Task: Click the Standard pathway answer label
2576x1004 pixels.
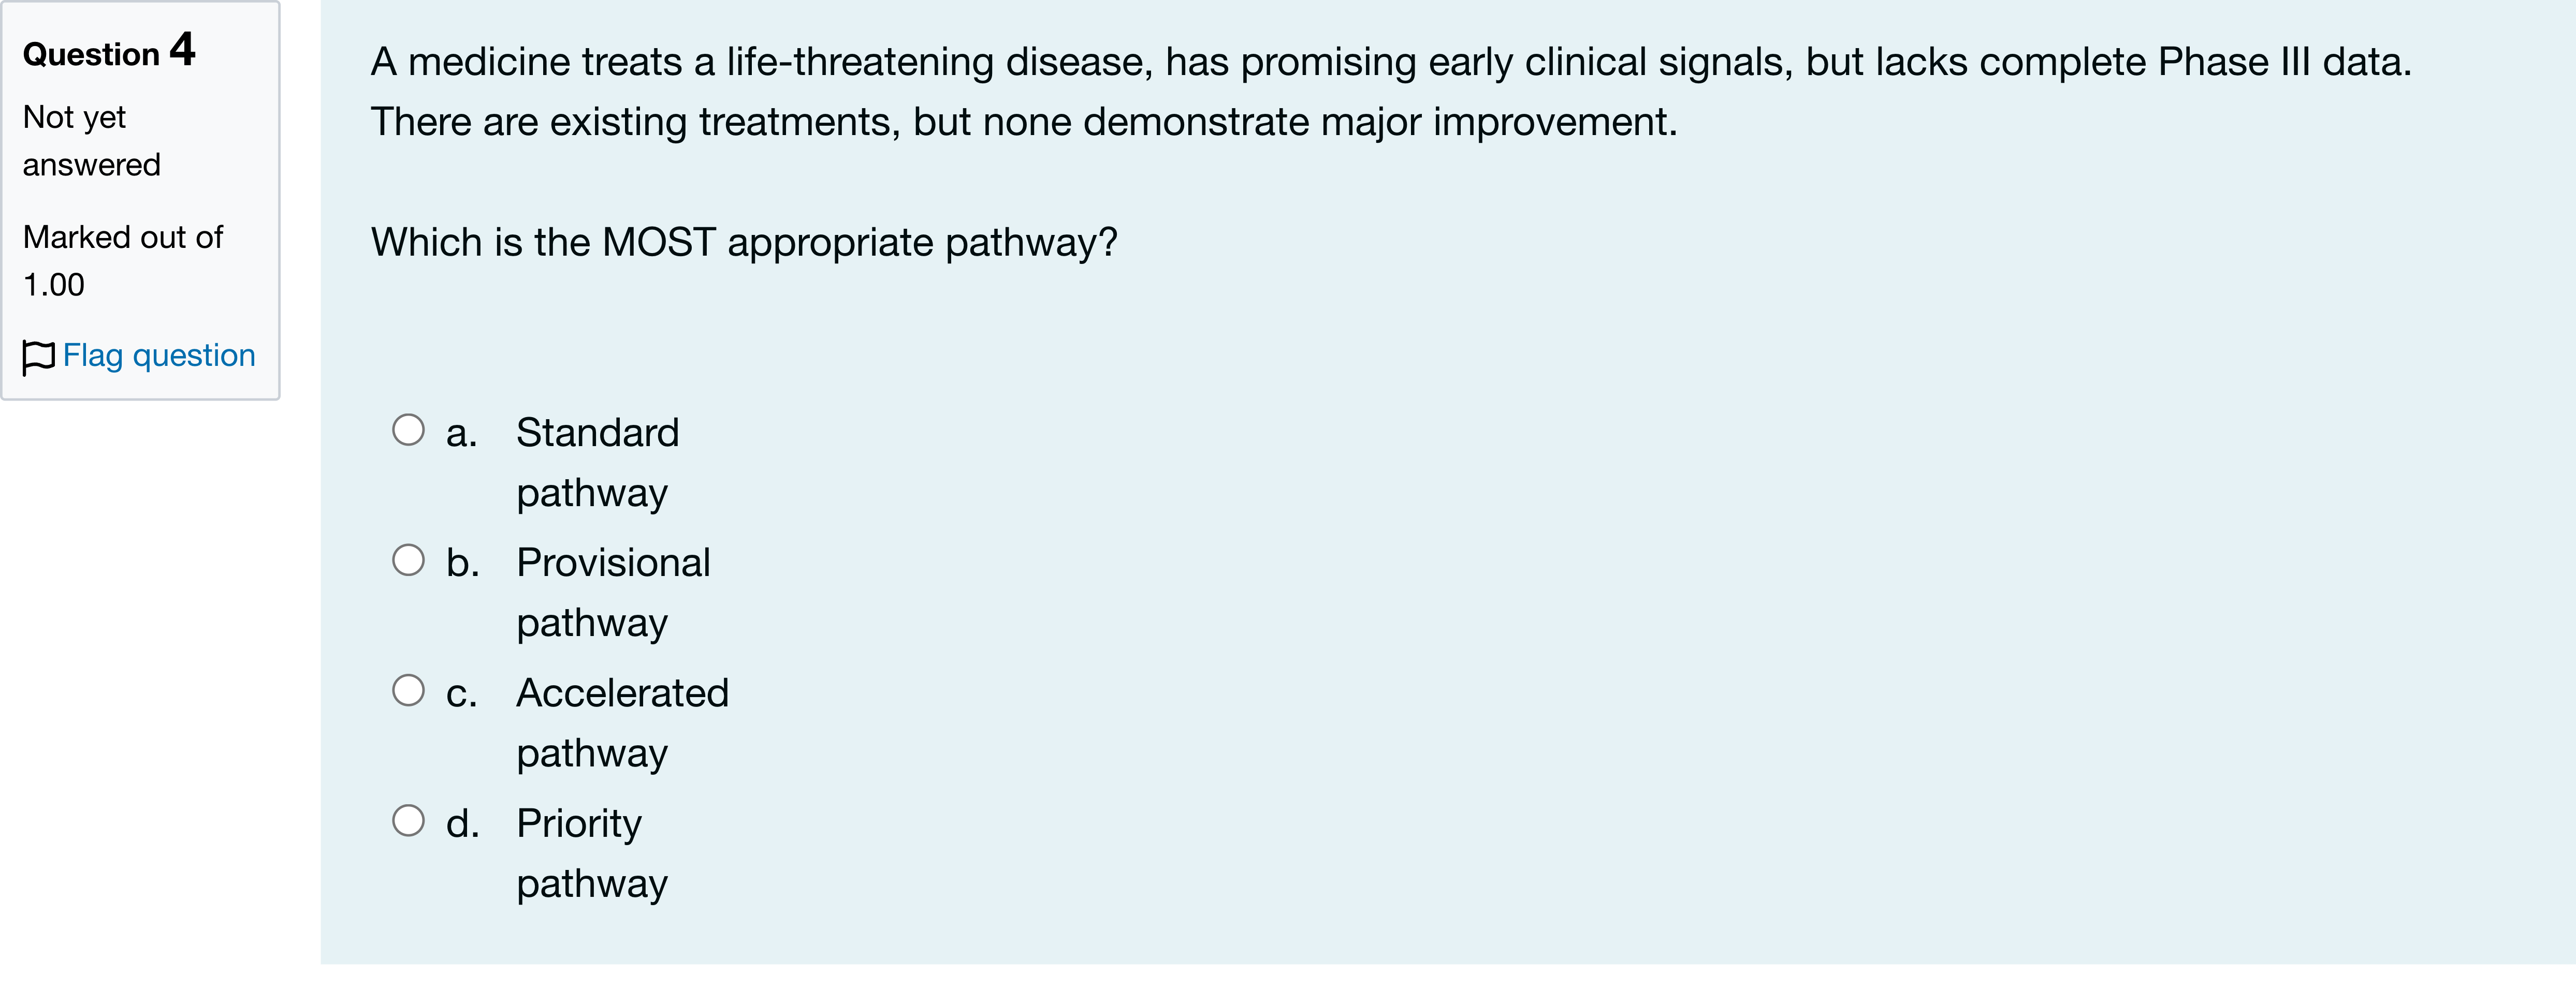Action: pyautogui.click(x=598, y=463)
